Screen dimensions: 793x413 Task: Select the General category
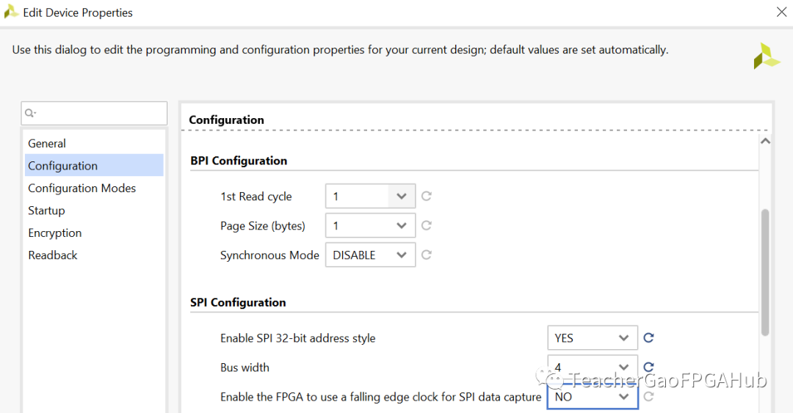pos(47,144)
